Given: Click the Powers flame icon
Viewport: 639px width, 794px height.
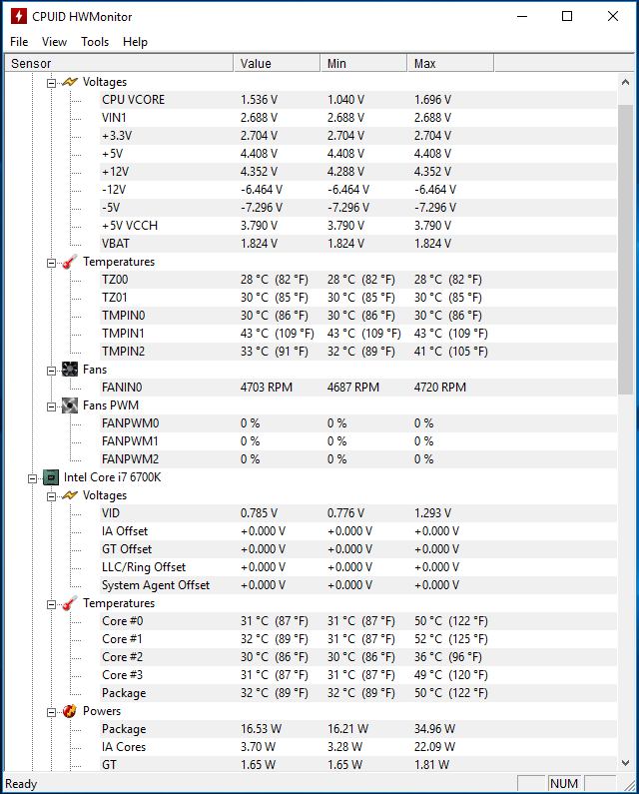Looking at the screenshot, I should [69, 711].
